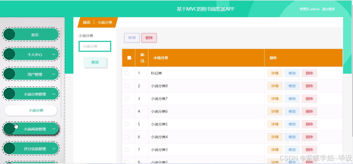Screen dimensions: 353x164
Task: Click the app title 基于MVC的图书阅览器APP
Action: point(205,9)
